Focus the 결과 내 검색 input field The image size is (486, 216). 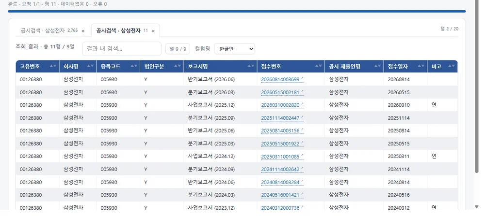[x=122, y=49]
